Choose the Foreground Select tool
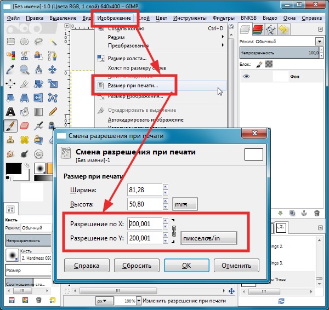The width and height of the screenshot is (329, 310). click(38, 55)
